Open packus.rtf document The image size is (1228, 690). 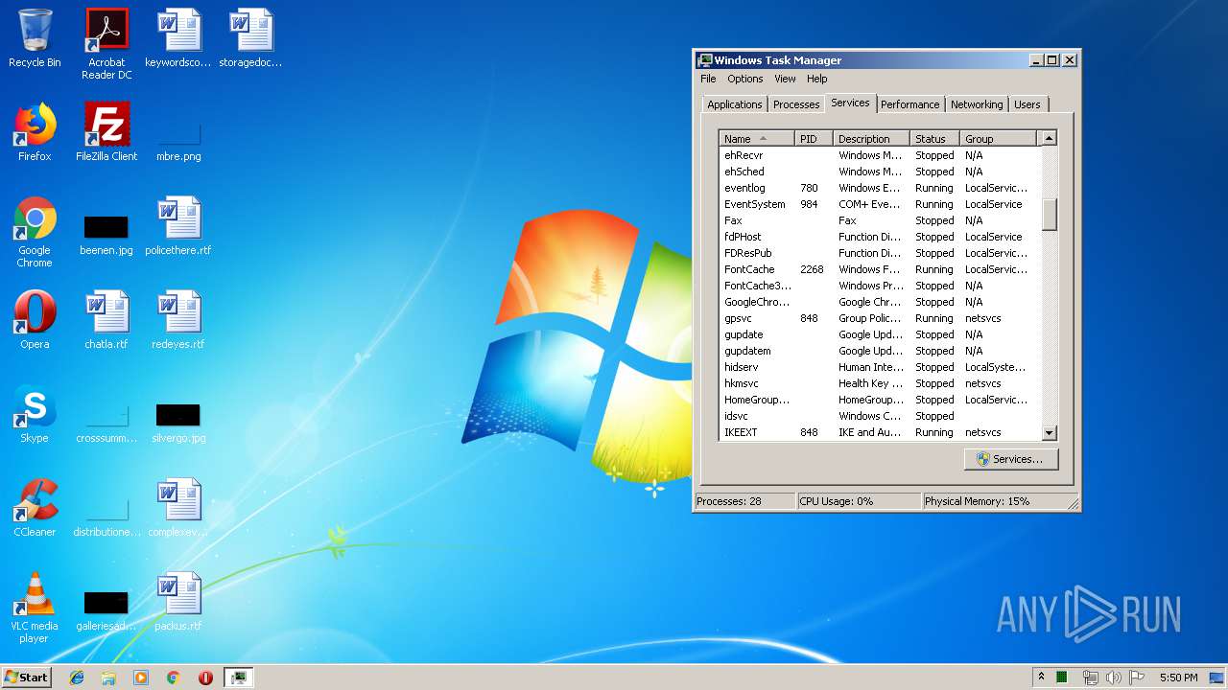click(x=178, y=602)
